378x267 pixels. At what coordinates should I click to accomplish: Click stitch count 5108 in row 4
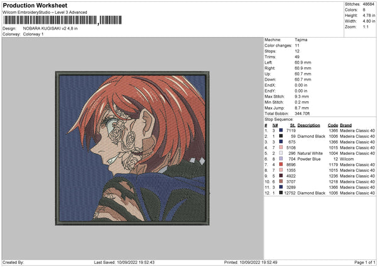[291, 148]
